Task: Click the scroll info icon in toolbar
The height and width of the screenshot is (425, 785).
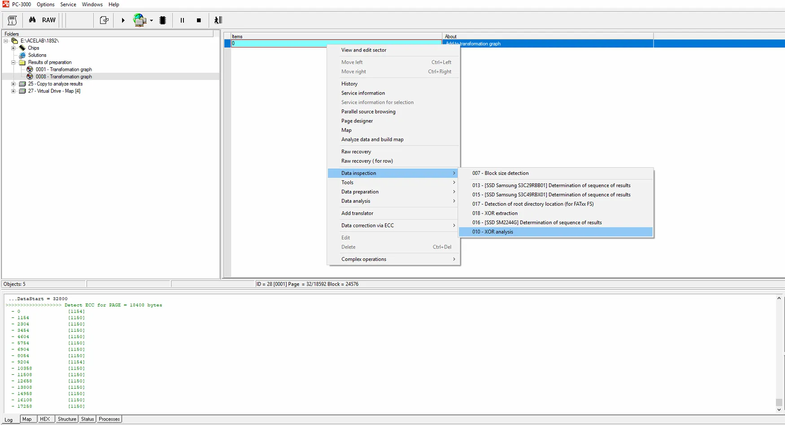Action: 12,20
